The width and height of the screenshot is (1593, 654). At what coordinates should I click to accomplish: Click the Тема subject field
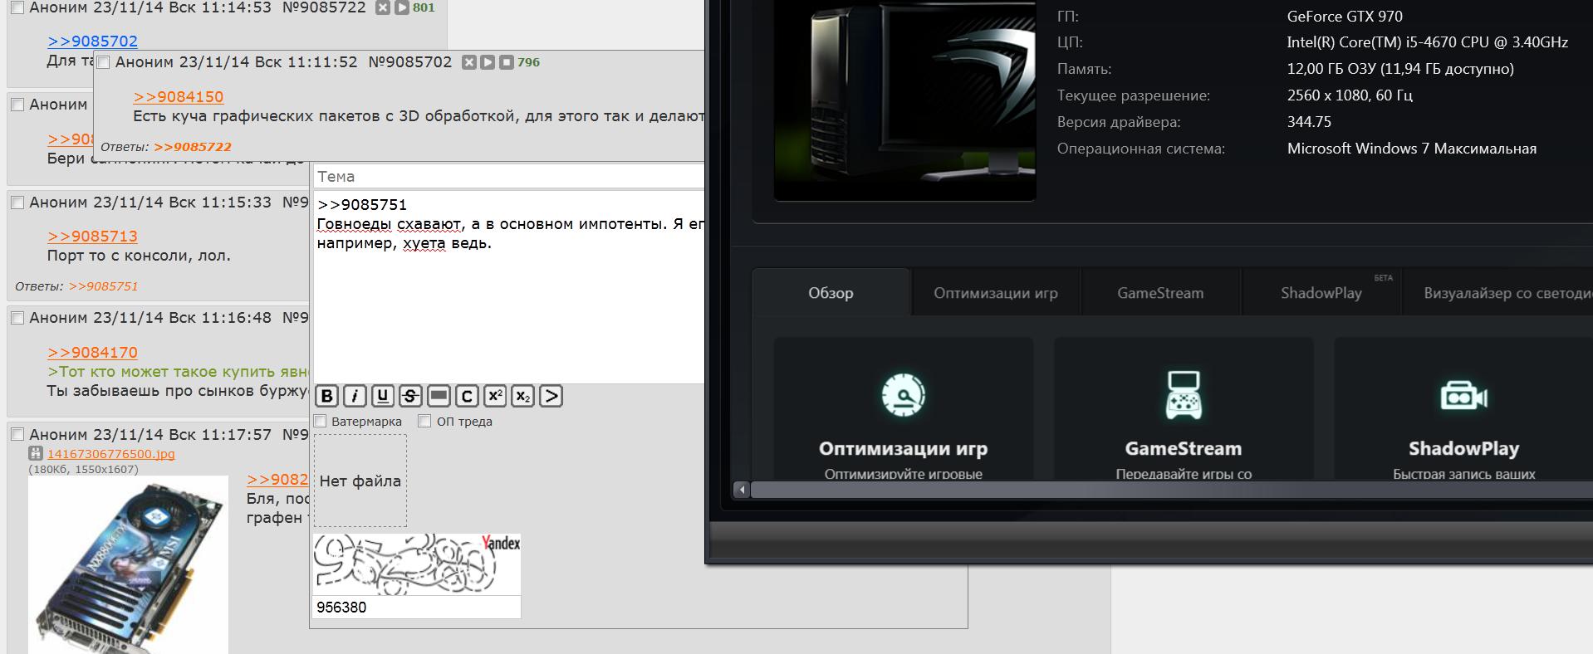(x=508, y=176)
